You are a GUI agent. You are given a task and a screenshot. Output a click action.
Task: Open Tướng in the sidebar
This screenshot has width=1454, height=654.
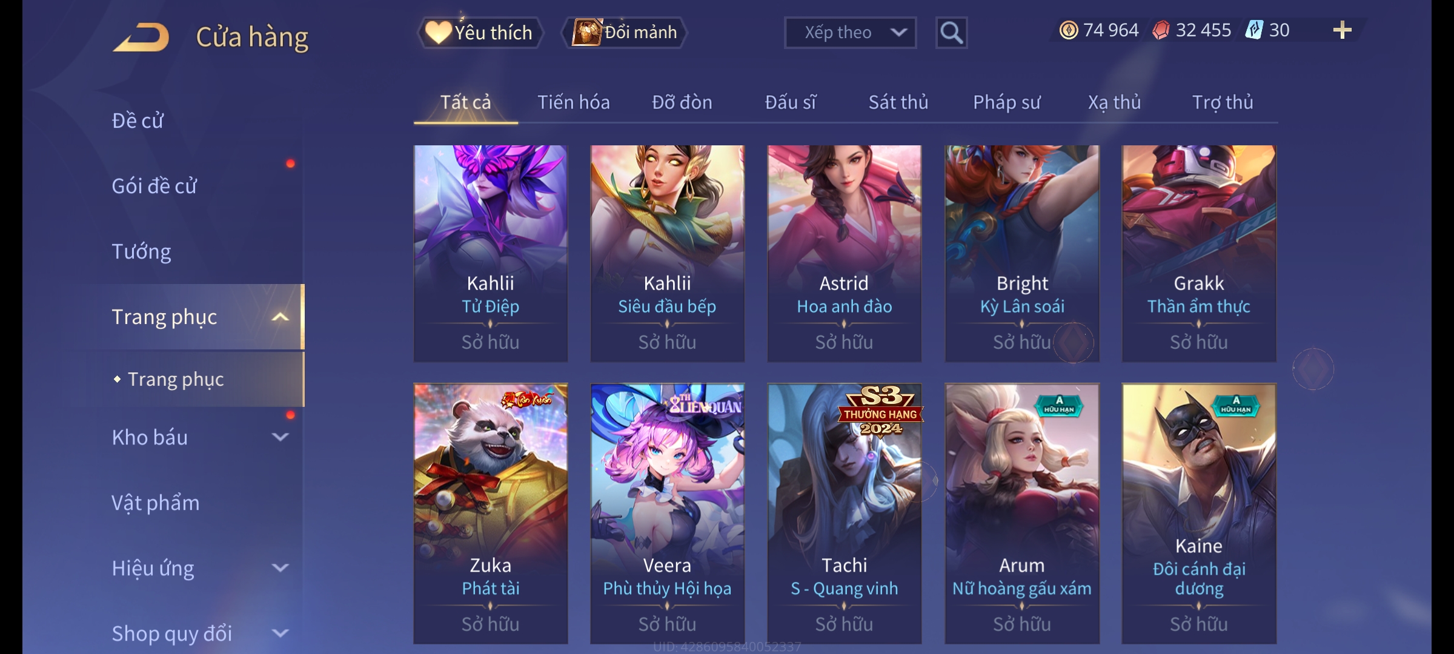click(141, 251)
